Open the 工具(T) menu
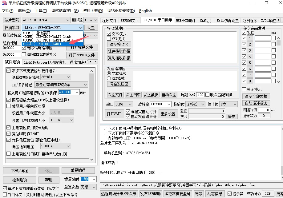 [x=41, y=11]
